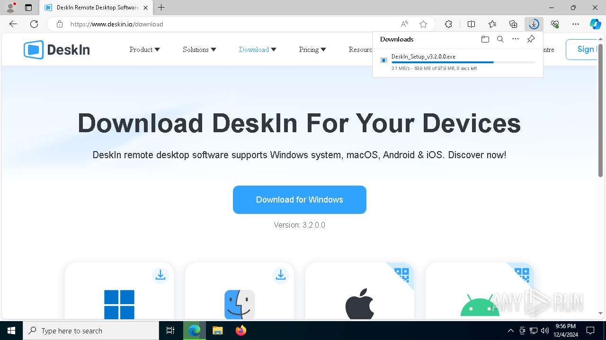Screen dimensions: 606x340
Task: Close the DeskIn Remote Desktop tab
Action: [145, 8]
